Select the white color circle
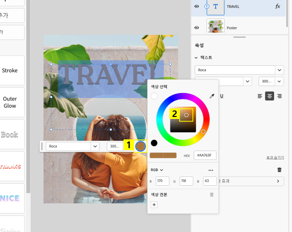Viewport: 292px width, 232px height. click(154, 96)
